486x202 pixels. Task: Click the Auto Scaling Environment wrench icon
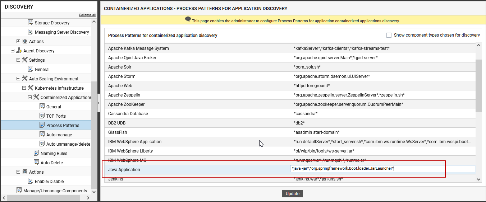(x=25, y=79)
